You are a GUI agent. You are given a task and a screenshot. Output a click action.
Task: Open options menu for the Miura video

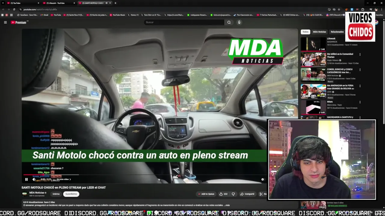[360, 102]
